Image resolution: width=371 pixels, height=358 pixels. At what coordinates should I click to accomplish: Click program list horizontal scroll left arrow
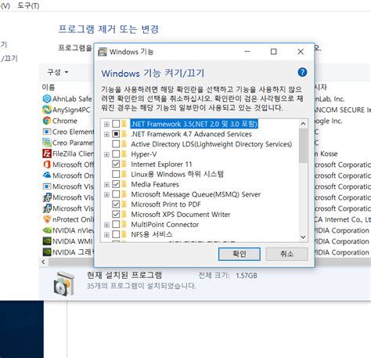pos(44,262)
